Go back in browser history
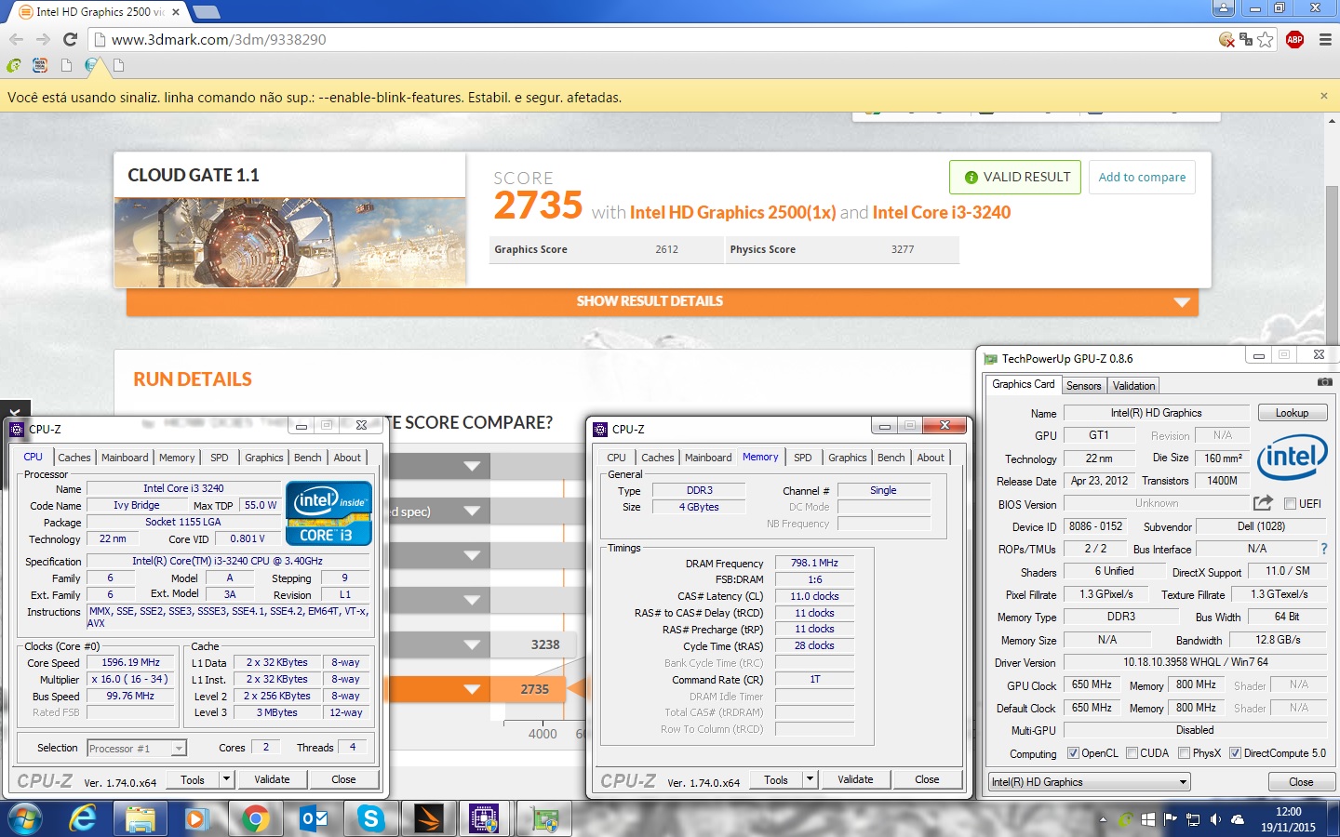 pyautogui.click(x=16, y=39)
